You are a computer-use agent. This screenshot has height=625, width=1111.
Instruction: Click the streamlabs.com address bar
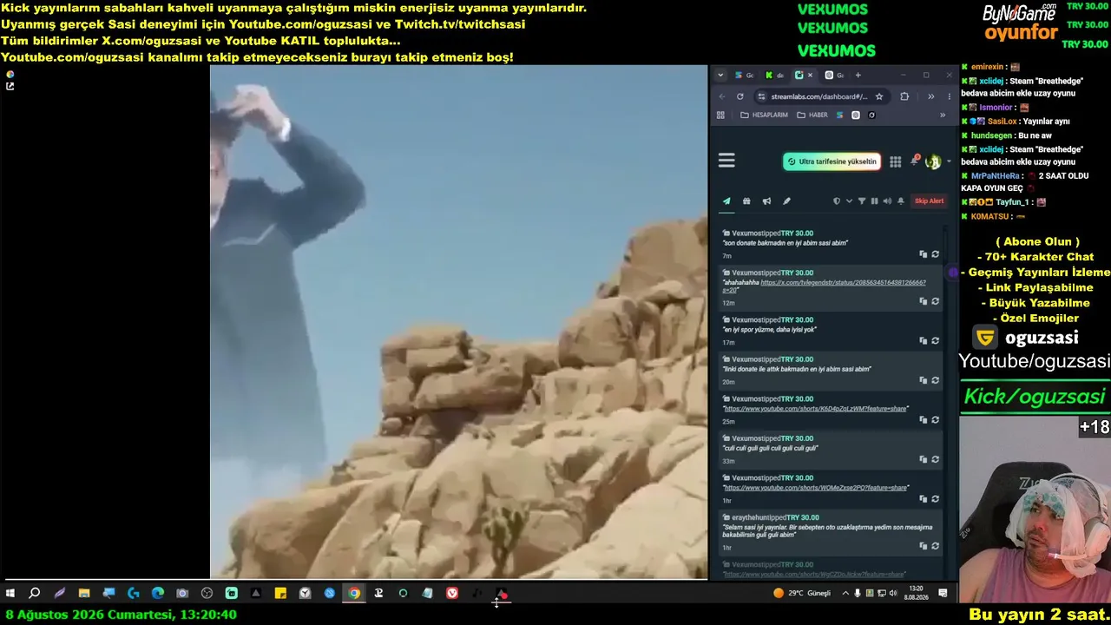pyautogui.click(x=818, y=96)
